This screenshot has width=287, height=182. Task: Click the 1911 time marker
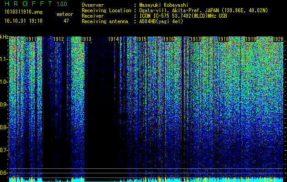click(31, 39)
